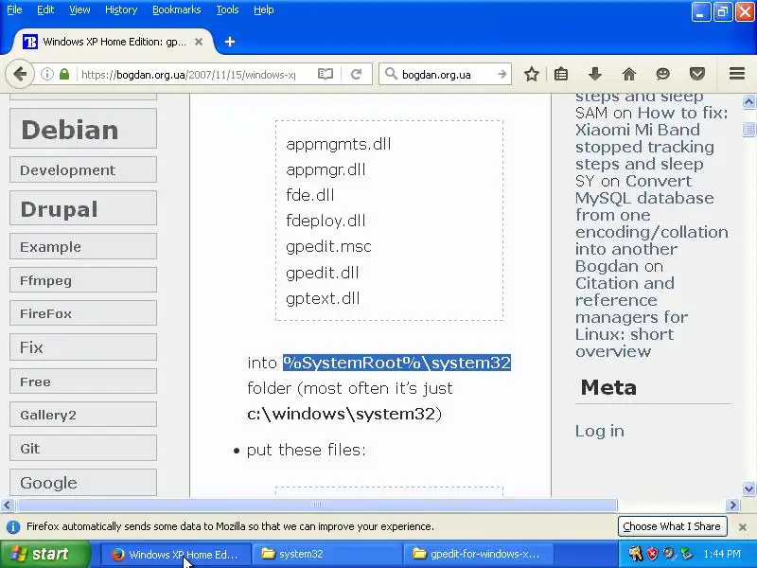Image resolution: width=757 pixels, height=568 pixels.
Task: Click the appmgmts.dll file name text
Action: pos(339,144)
